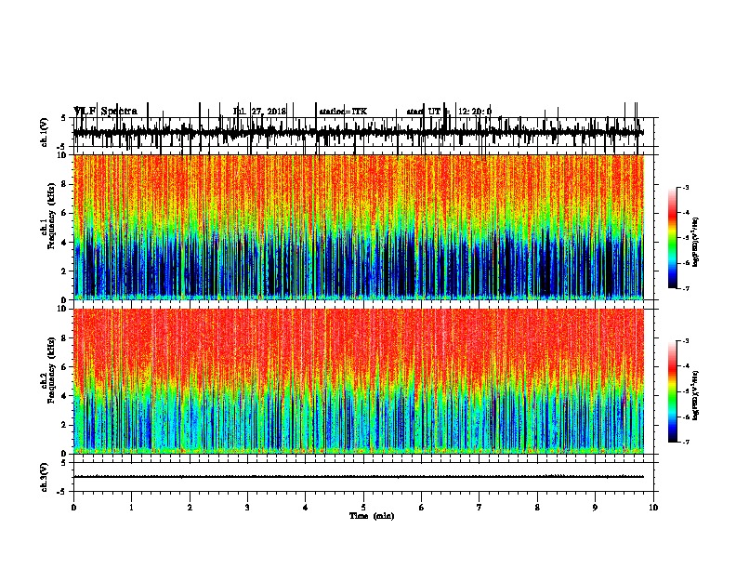Click the ch.2 color bar log(PSD) label
736x569 pixels.
click(x=696, y=395)
